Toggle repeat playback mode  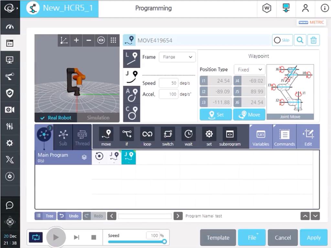[36, 237]
